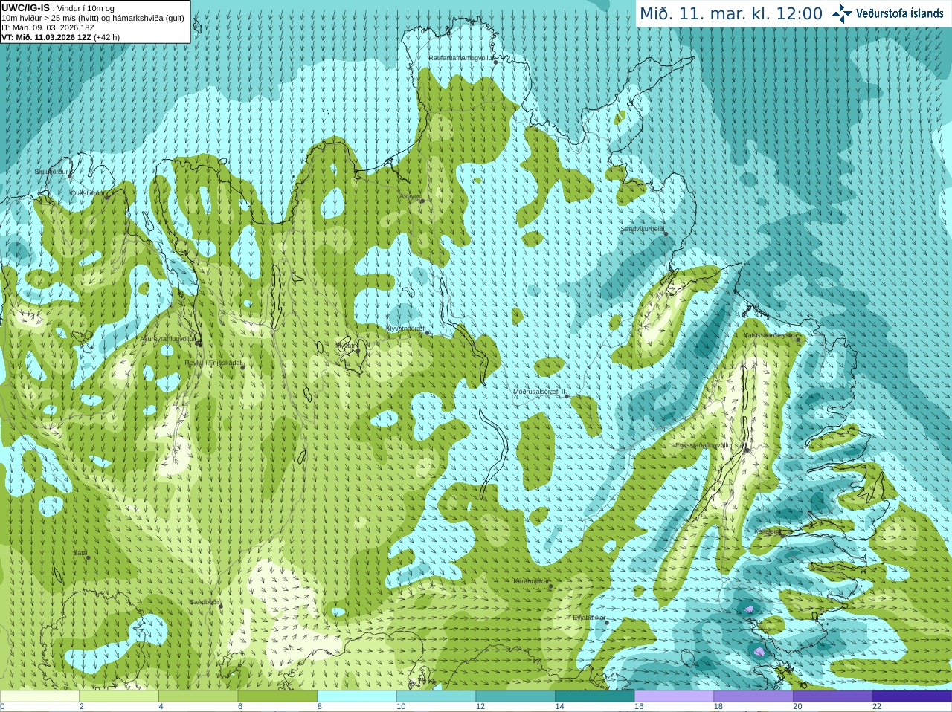Image resolution: width=952 pixels, height=712 pixels.
Task: Click the 'UWC/IG-IS' model title
Action: coord(25,8)
